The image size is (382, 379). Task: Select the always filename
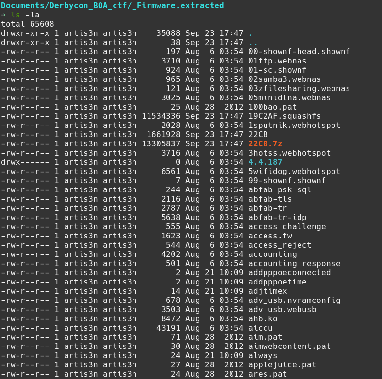coord(263,356)
